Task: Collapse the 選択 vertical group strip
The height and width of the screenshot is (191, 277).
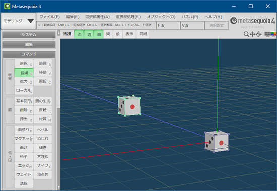Action: 10,77
